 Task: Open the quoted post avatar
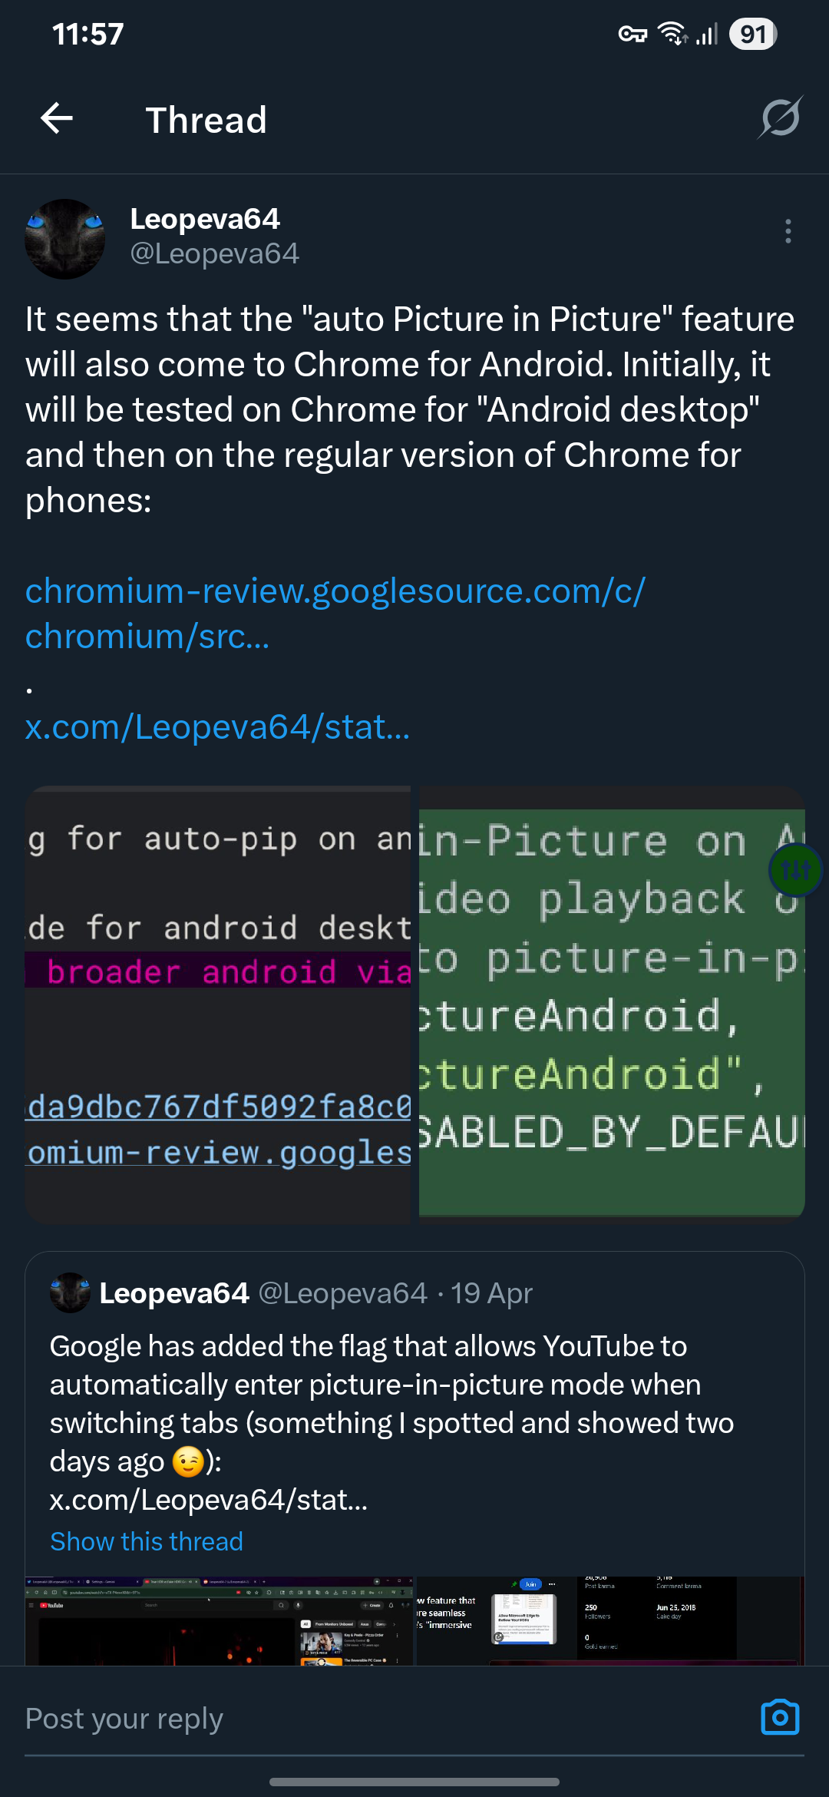point(70,1292)
